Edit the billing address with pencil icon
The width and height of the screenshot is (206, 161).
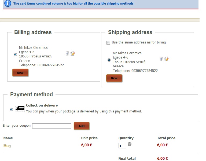tap(72, 53)
